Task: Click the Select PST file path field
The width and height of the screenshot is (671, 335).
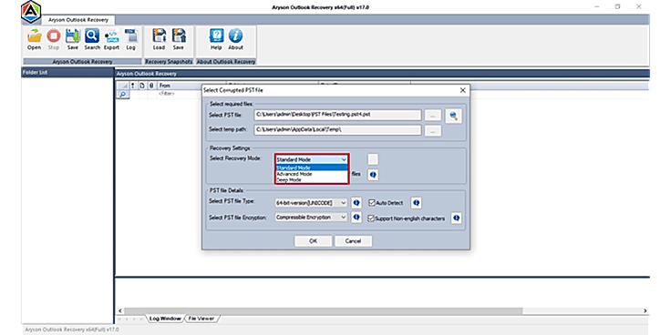Action: point(337,115)
